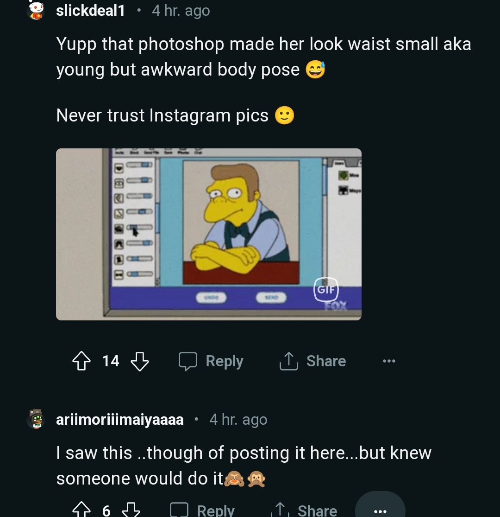Open slickdeal1 username profile link
The width and height of the screenshot is (500, 517).
click(x=90, y=10)
